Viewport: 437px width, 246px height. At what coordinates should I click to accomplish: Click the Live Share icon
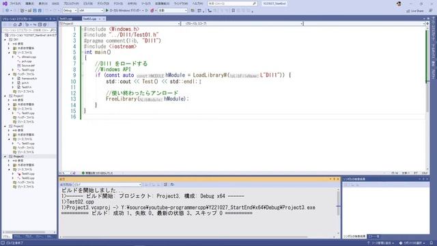(408, 11)
